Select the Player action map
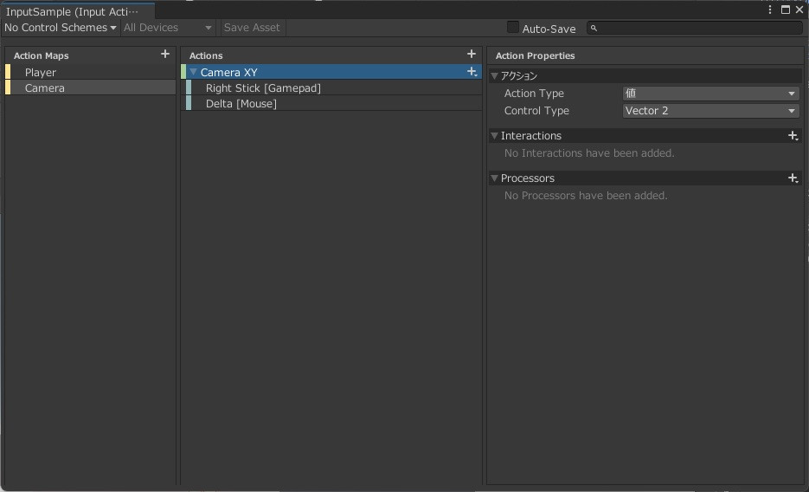This screenshot has height=492, width=809. (x=41, y=73)
